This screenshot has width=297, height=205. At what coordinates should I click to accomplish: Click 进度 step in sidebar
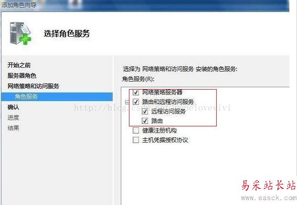point(13,118)
